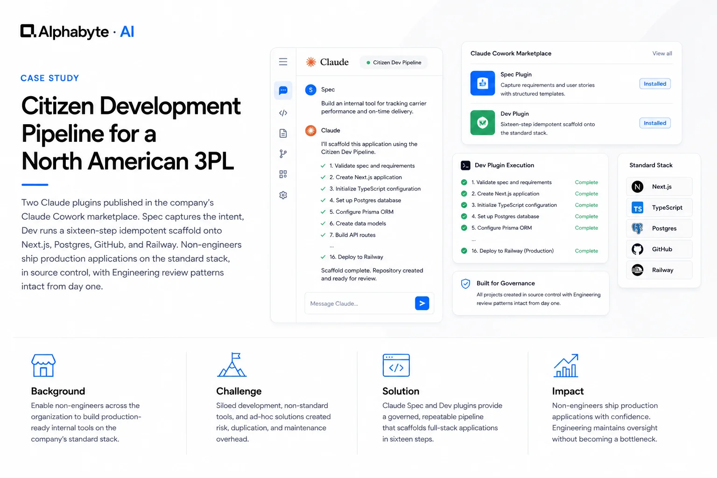The height and width of the screenshot is (478, 717).
Task: Click the Railway logo icon
Action: [x=638, y=270]
